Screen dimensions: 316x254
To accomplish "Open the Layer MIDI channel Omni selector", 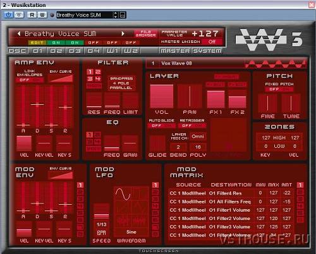I will coord(198,136).
